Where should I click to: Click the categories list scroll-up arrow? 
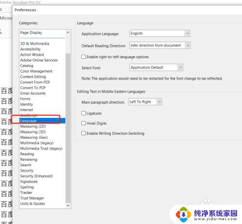click(x=68, y=32)
